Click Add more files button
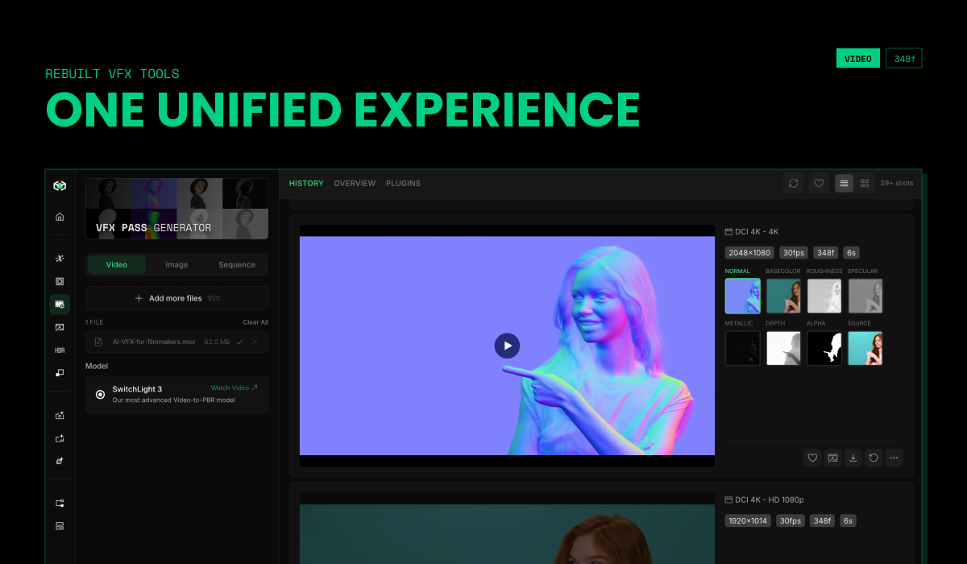The height and width of the screenshot is (564, 967). 176,298
